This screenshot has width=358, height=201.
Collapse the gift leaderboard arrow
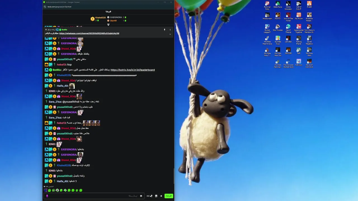point(108,25)
